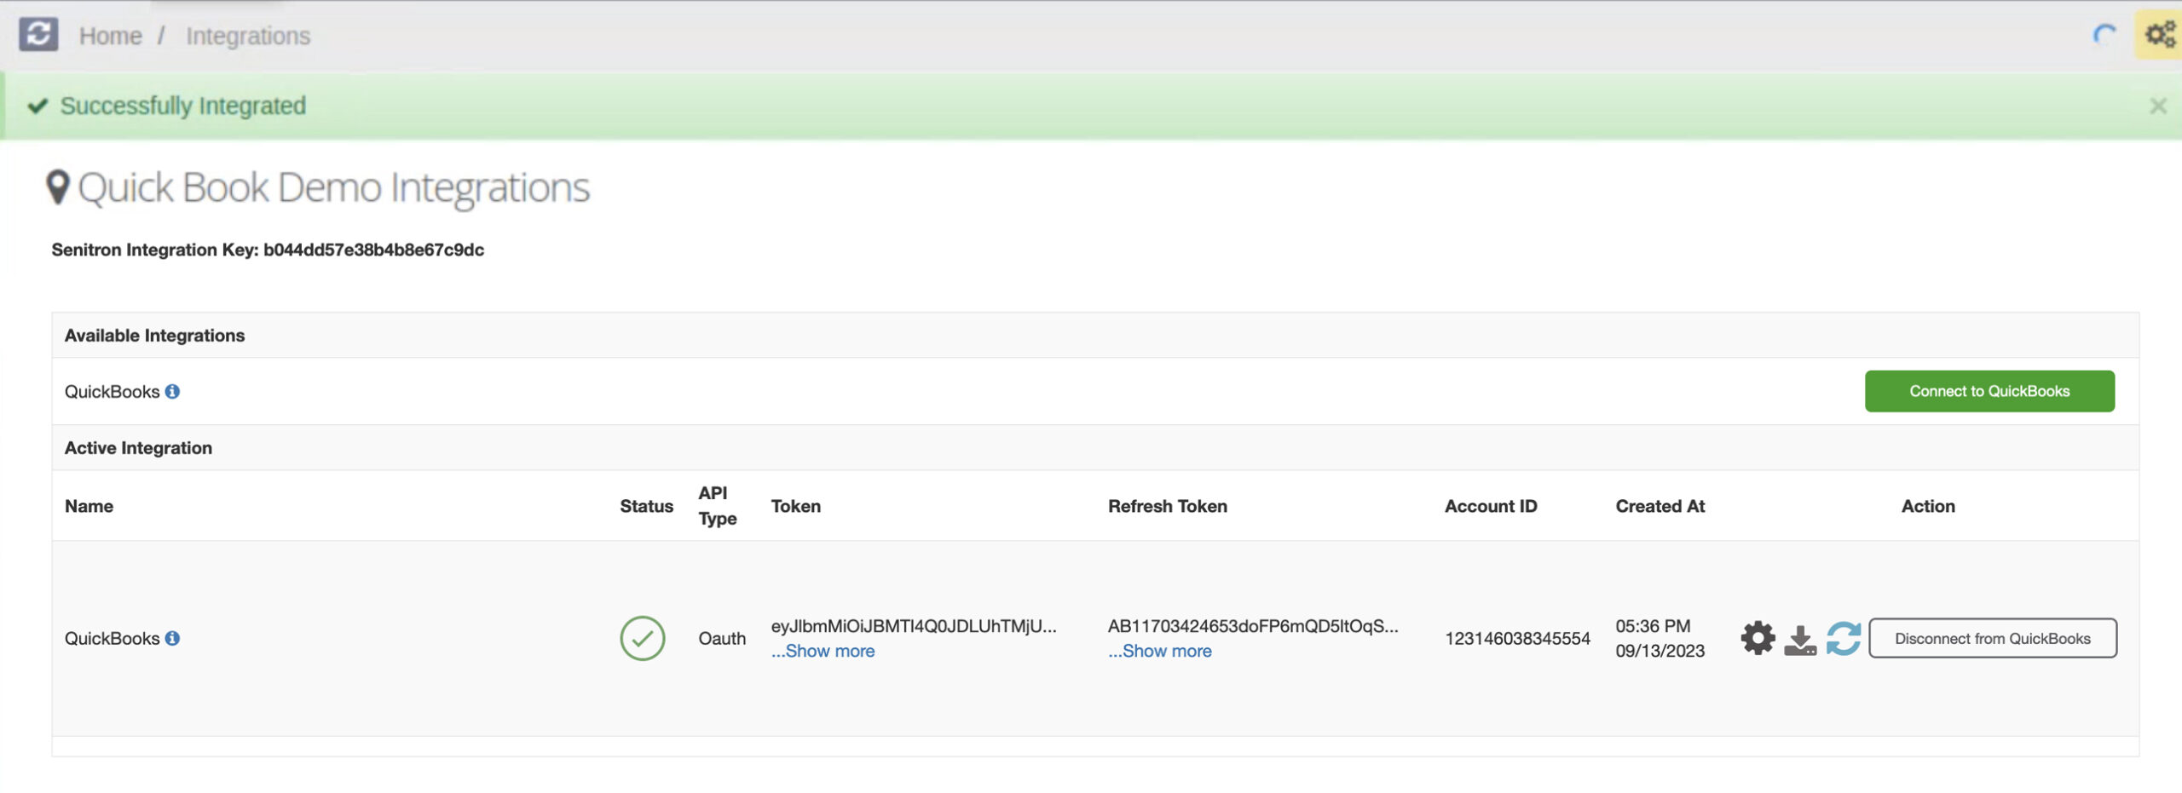
Task: Click the green check icon in success banner
Action: 38,106
